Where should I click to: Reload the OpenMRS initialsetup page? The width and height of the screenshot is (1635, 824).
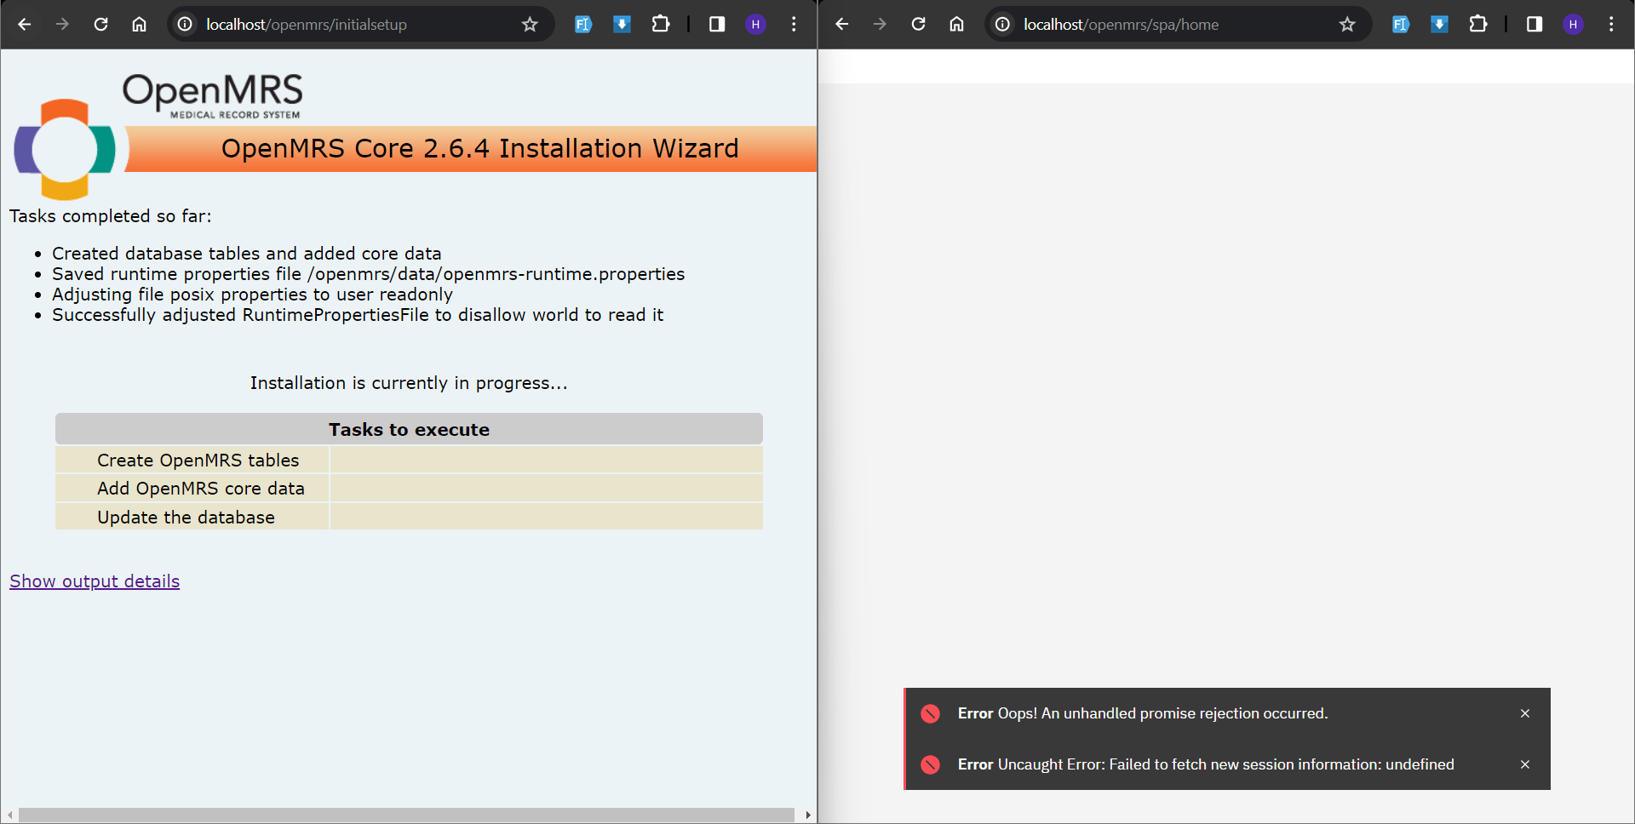[x=100, y=24]
